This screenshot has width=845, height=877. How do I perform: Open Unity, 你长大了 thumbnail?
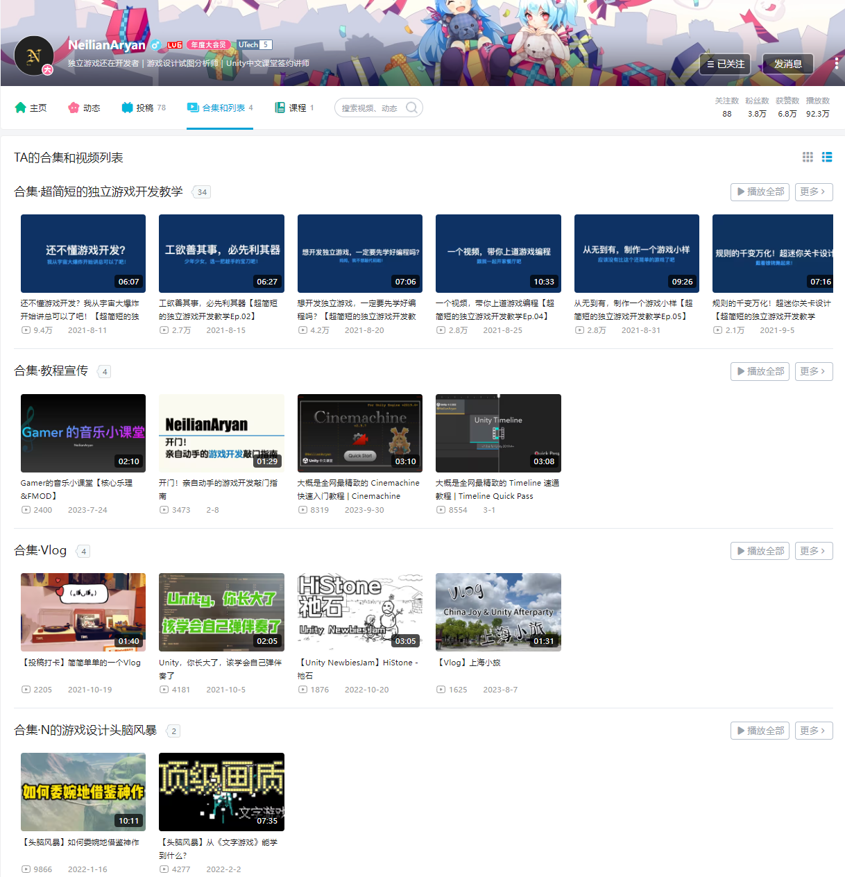point(221,613)
